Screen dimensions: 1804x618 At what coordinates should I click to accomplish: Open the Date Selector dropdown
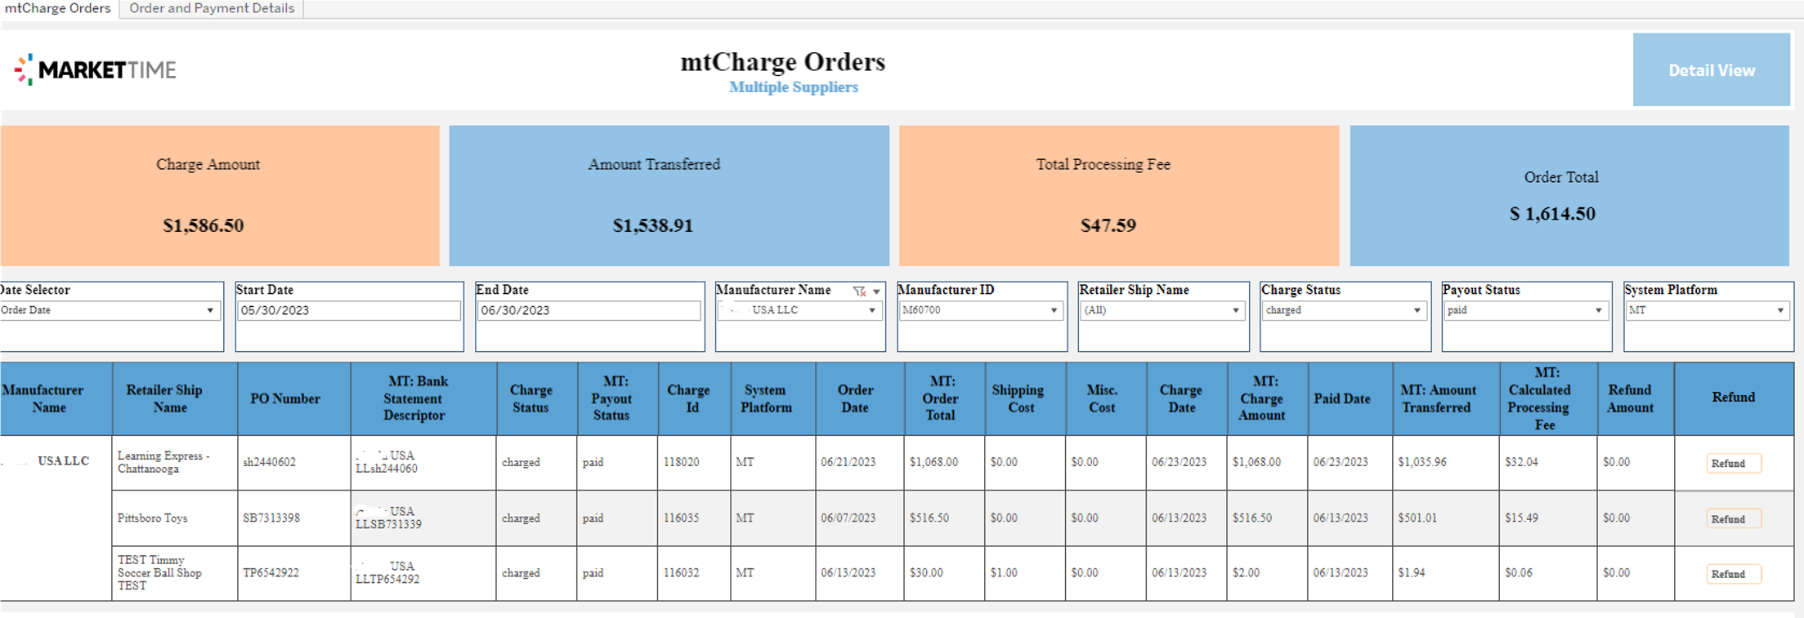tap(109, 310)
